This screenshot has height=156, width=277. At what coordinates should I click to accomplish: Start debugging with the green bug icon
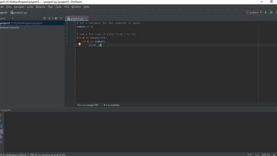pos(271,13)
